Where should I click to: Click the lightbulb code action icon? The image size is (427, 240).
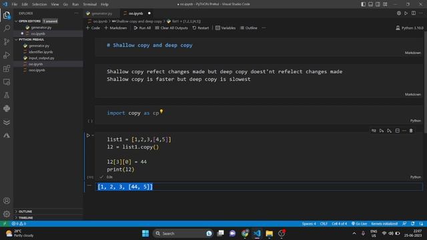(x=161, y=111)
